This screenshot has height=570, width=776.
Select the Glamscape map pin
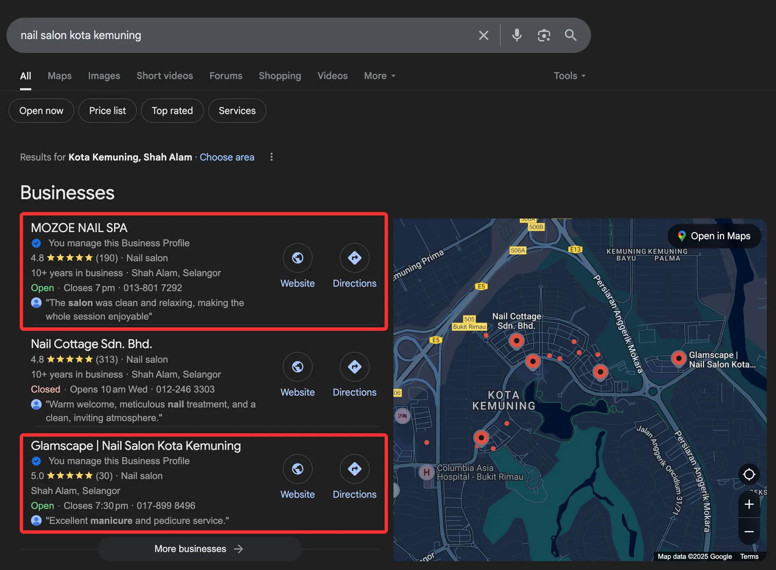(x=679, y=359)
